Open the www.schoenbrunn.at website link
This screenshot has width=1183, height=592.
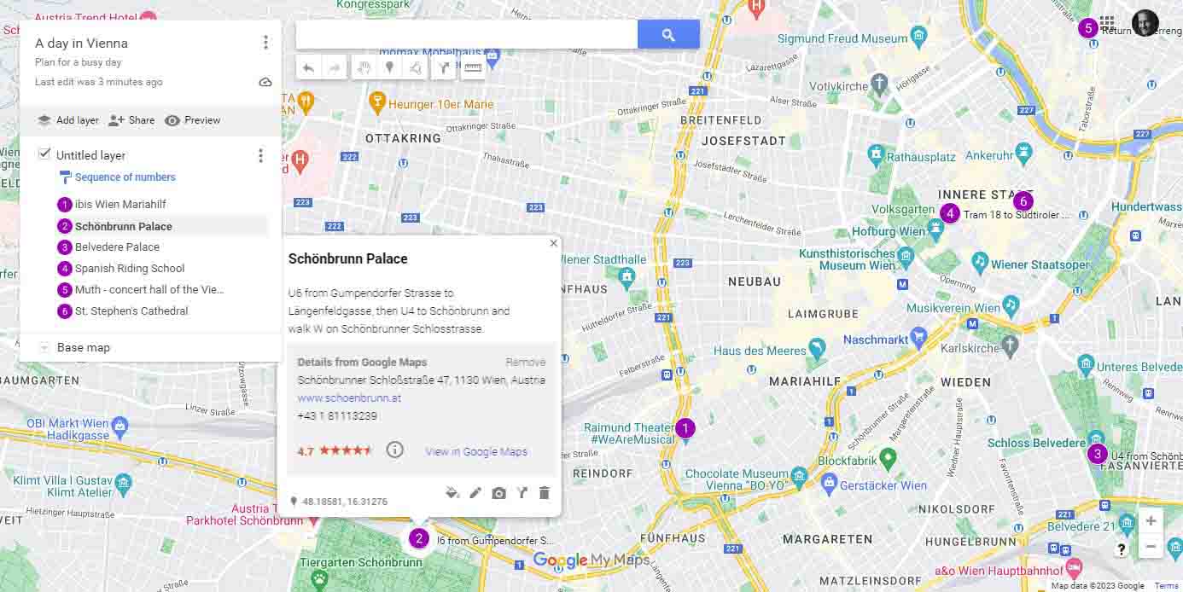(x=349, y=398)
